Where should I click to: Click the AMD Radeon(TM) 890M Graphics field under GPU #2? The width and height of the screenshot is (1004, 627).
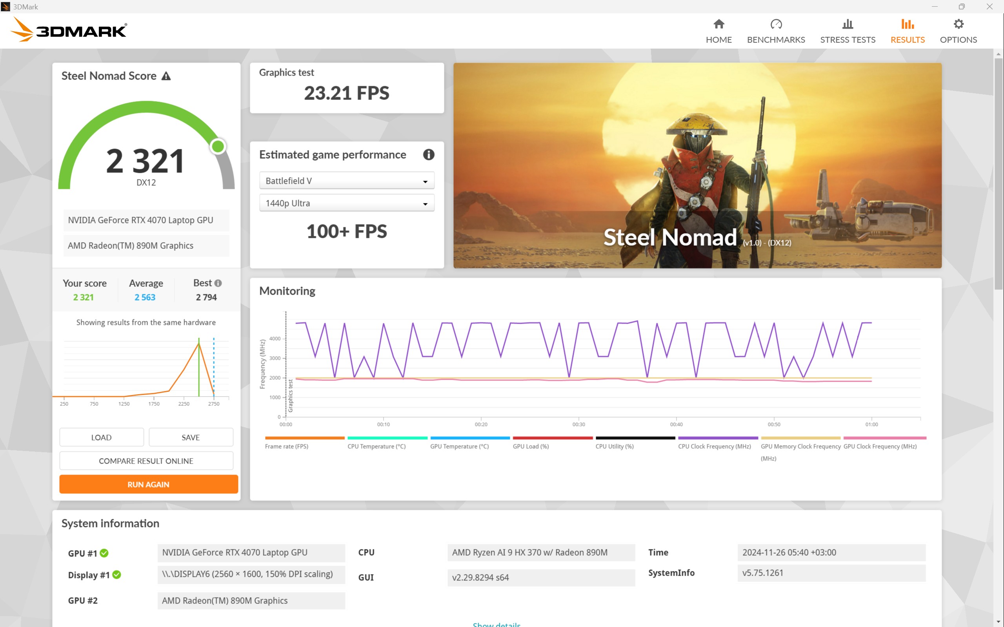point(251,601)
